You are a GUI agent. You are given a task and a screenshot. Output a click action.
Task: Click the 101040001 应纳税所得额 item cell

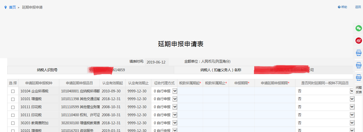[79, 91]
